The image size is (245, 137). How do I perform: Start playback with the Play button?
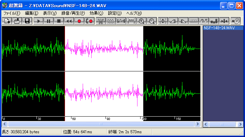click(38, 21)
